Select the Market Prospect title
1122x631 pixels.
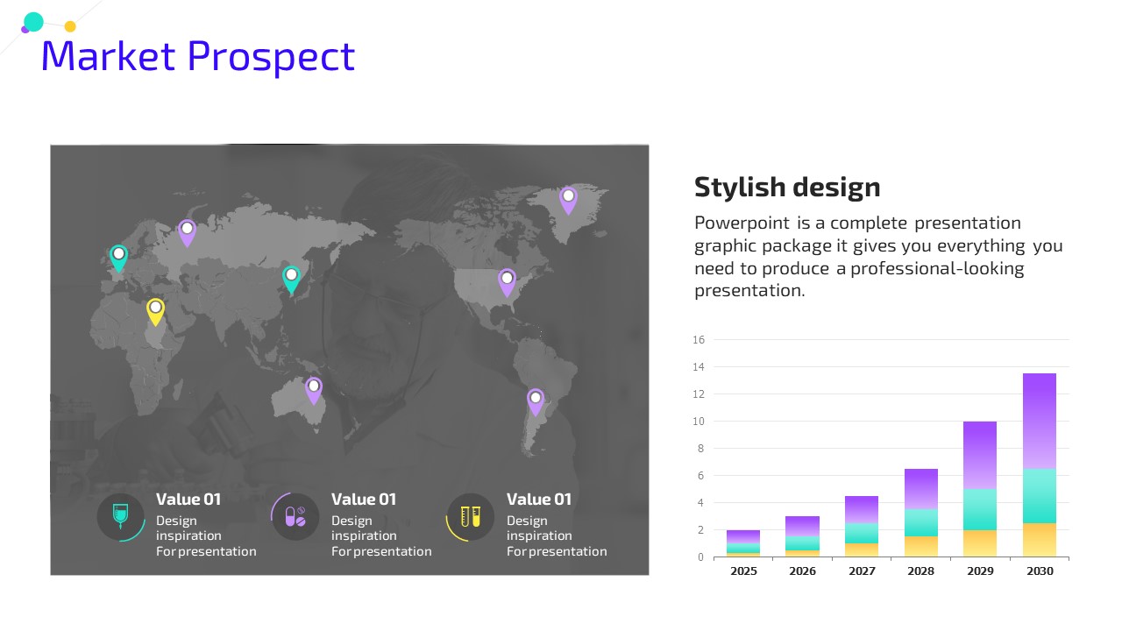coord(198,56)
